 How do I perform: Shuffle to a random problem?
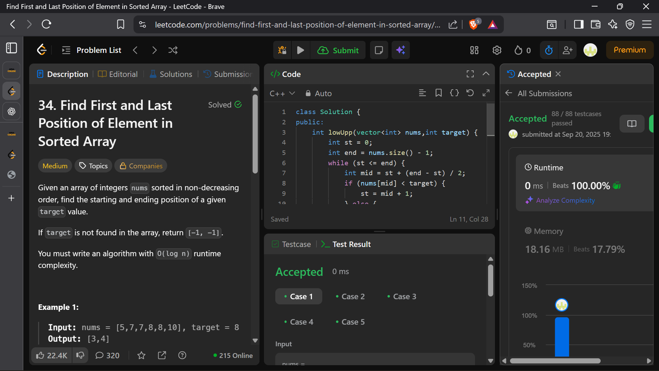pyautogui.click(x=173, y=50)
